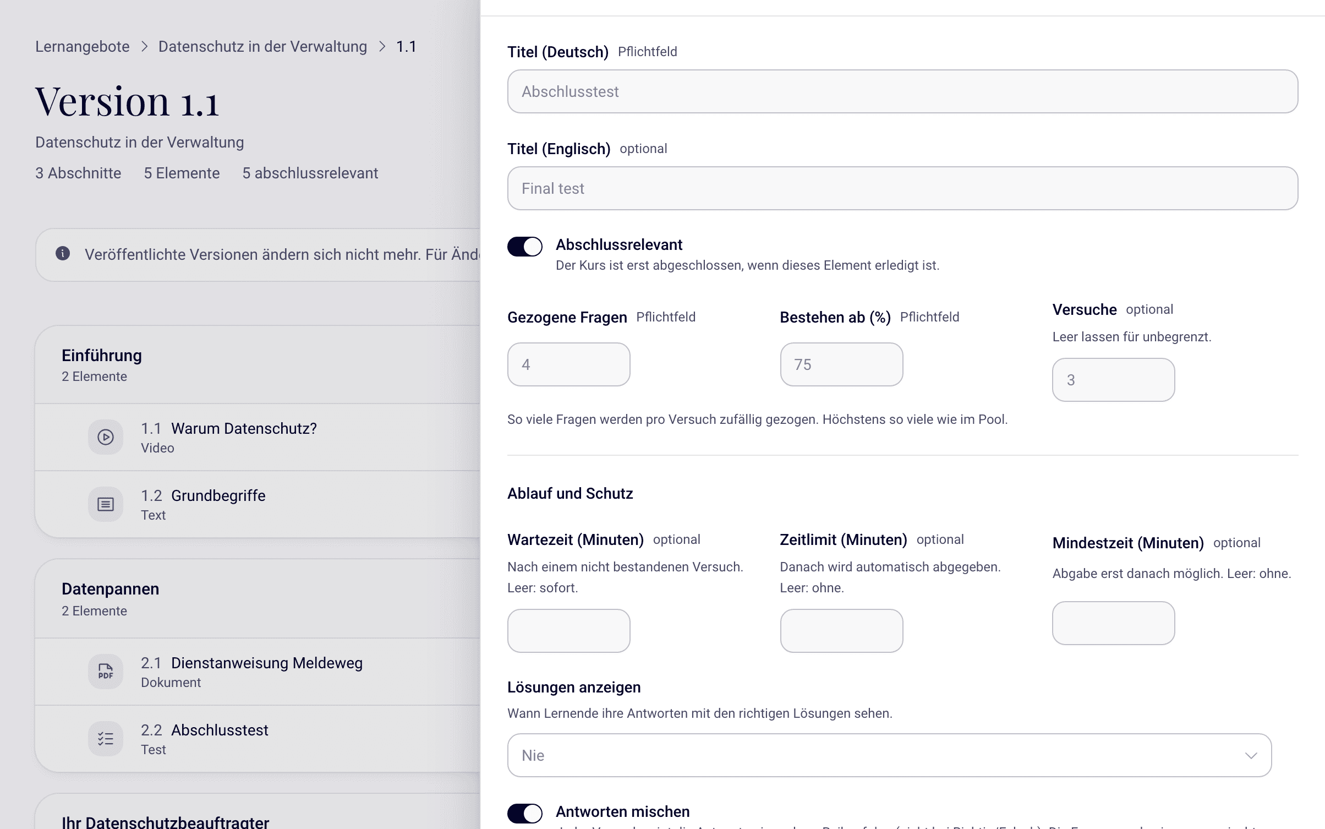Screen dimensions: 1325x829
Task: Click the video icon for Warum Datenschutz?
Action: pyautogui.click(x=106, y=437)
